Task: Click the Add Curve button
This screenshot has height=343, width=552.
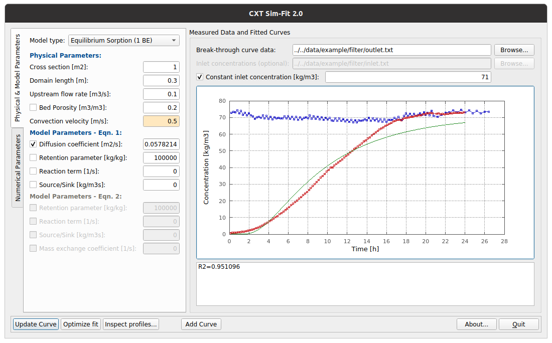Action: click(201, 324)
